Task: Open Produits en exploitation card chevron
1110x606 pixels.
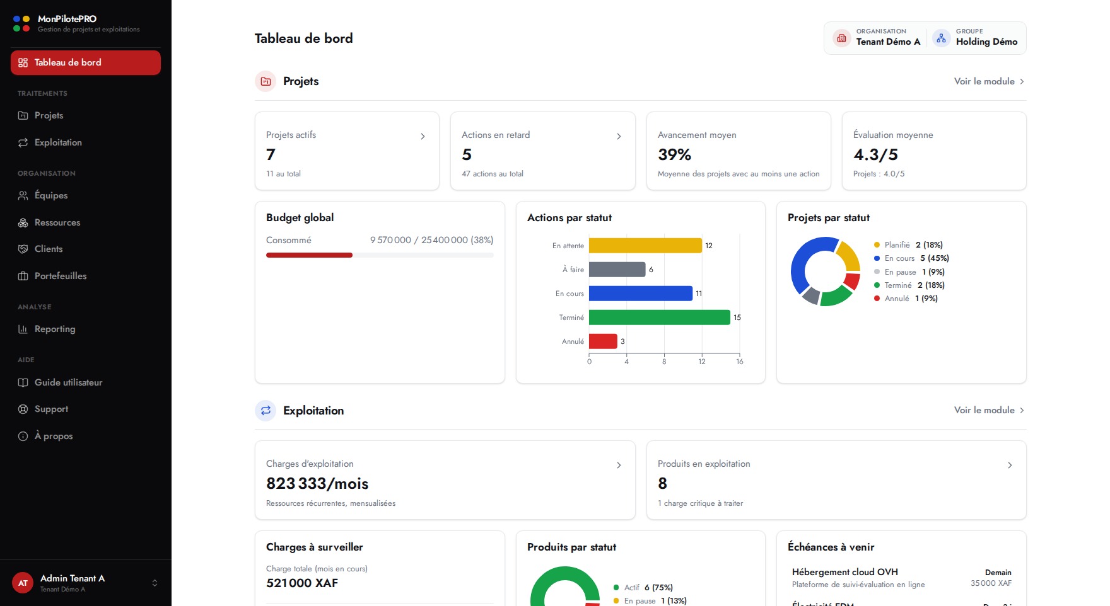Action: tap(1010, 465)
